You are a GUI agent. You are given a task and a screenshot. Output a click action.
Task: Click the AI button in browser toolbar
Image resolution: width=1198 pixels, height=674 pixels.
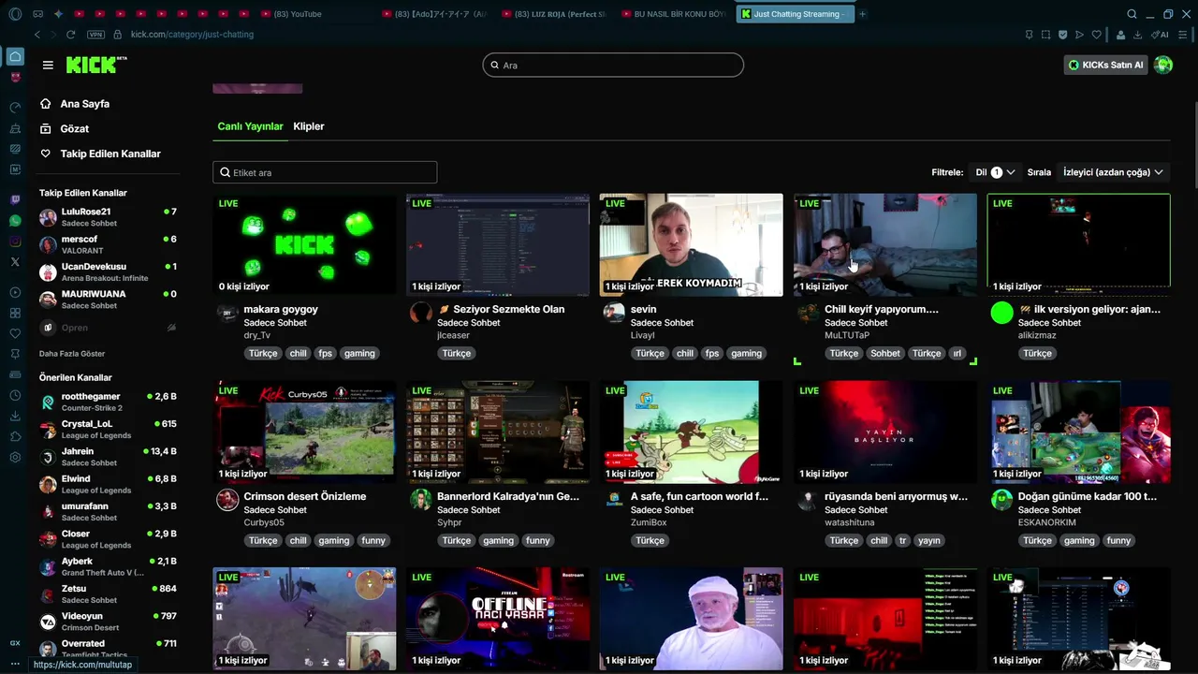point(1160,35)
